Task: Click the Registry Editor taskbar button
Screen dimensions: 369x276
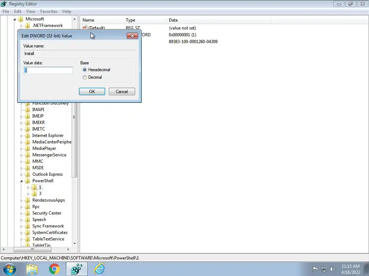Action: click(x=77, y=269)
